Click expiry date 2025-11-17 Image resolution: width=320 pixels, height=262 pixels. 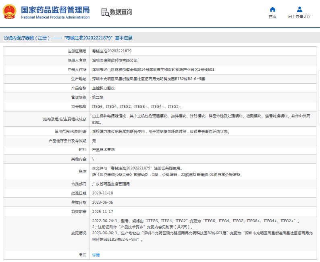tap(102, 211)
